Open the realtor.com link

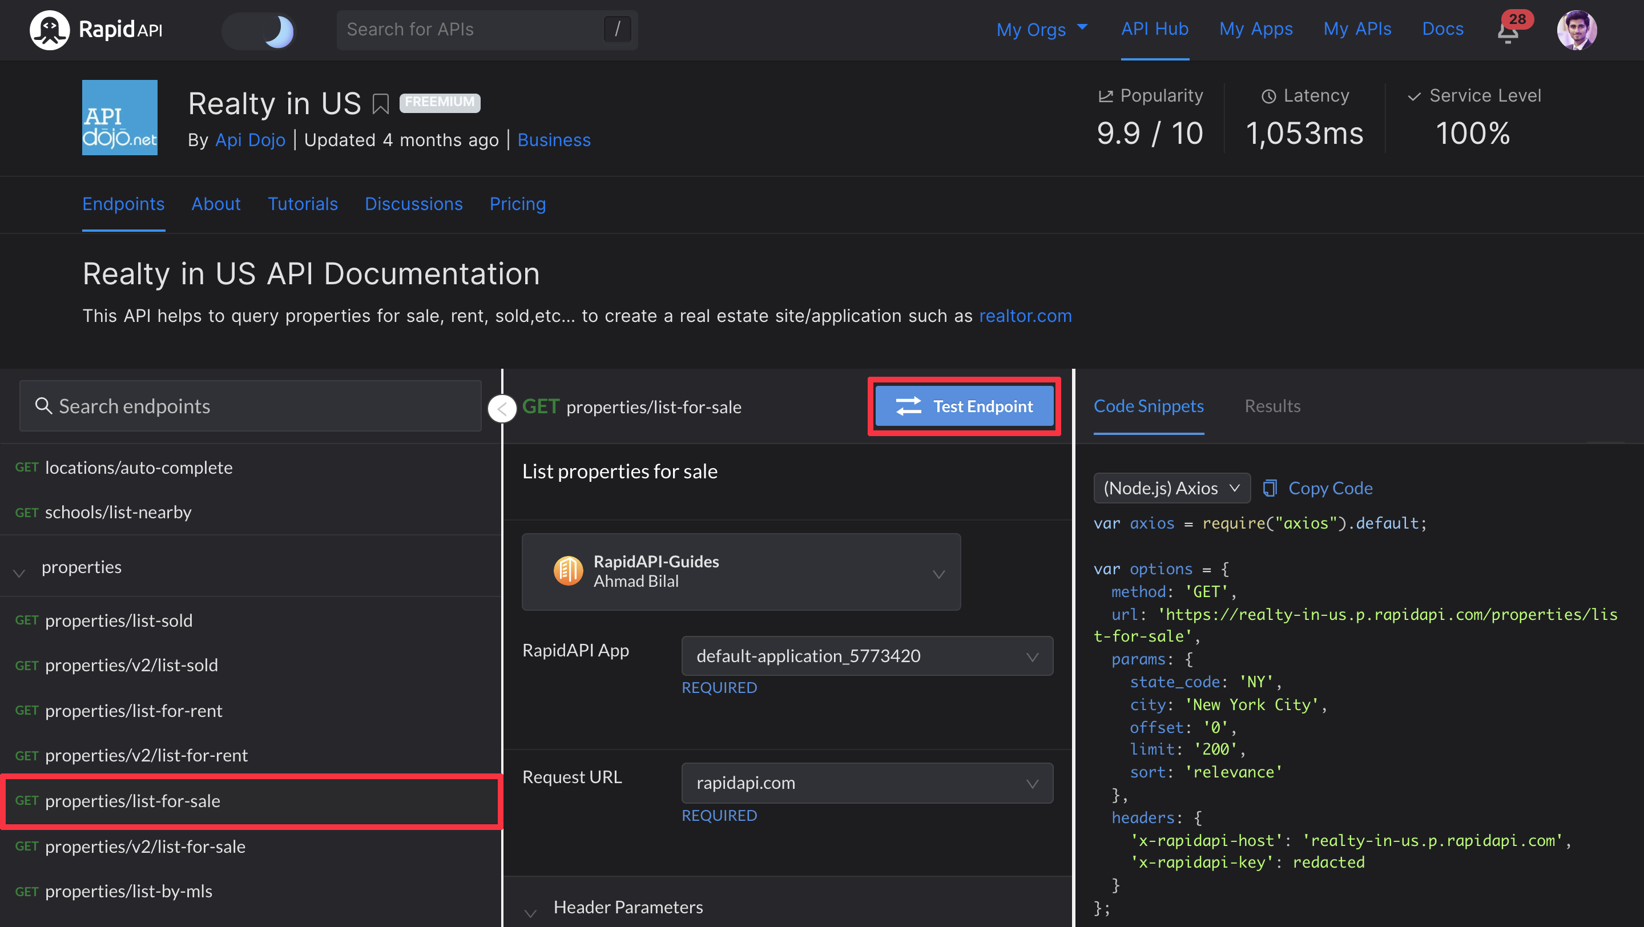click(1025, 316)
